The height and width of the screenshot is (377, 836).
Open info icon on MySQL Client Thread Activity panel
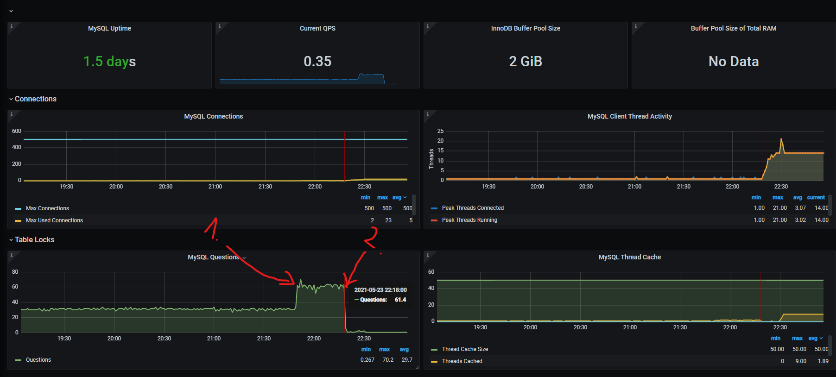tap(427, 114)
